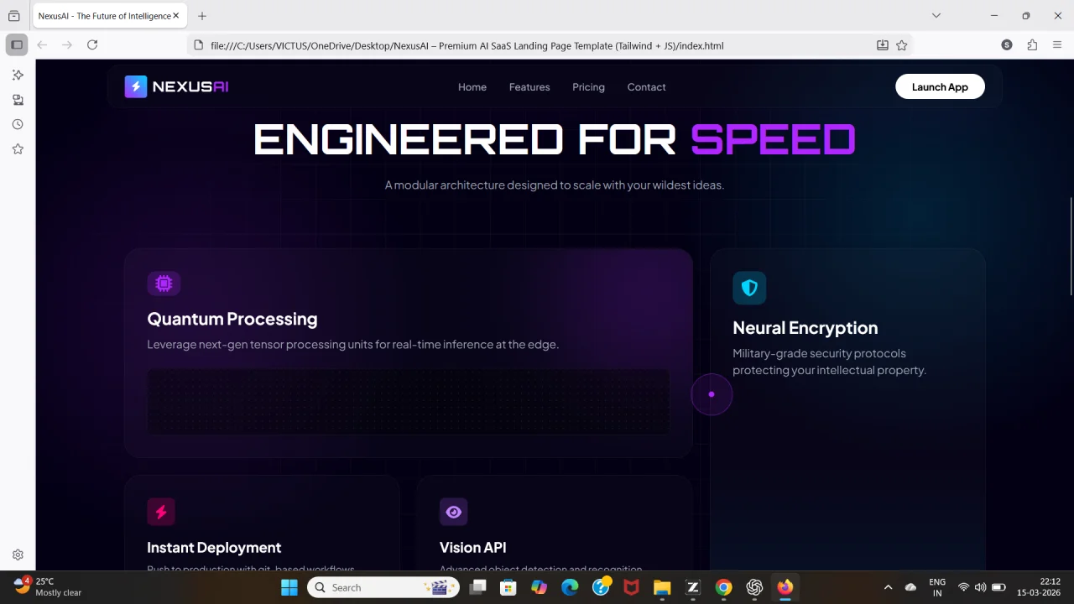The width and height of the screenshot is (1074, 604).
Task: Select the Instant Deployment heading
Action: (x=214, y=548)
